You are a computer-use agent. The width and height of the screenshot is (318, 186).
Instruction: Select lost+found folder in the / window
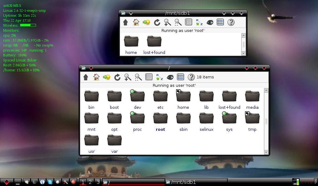point(229,100)
